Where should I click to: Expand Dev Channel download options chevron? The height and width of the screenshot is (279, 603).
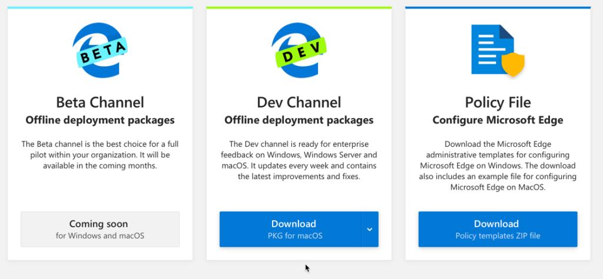[370, 229]
